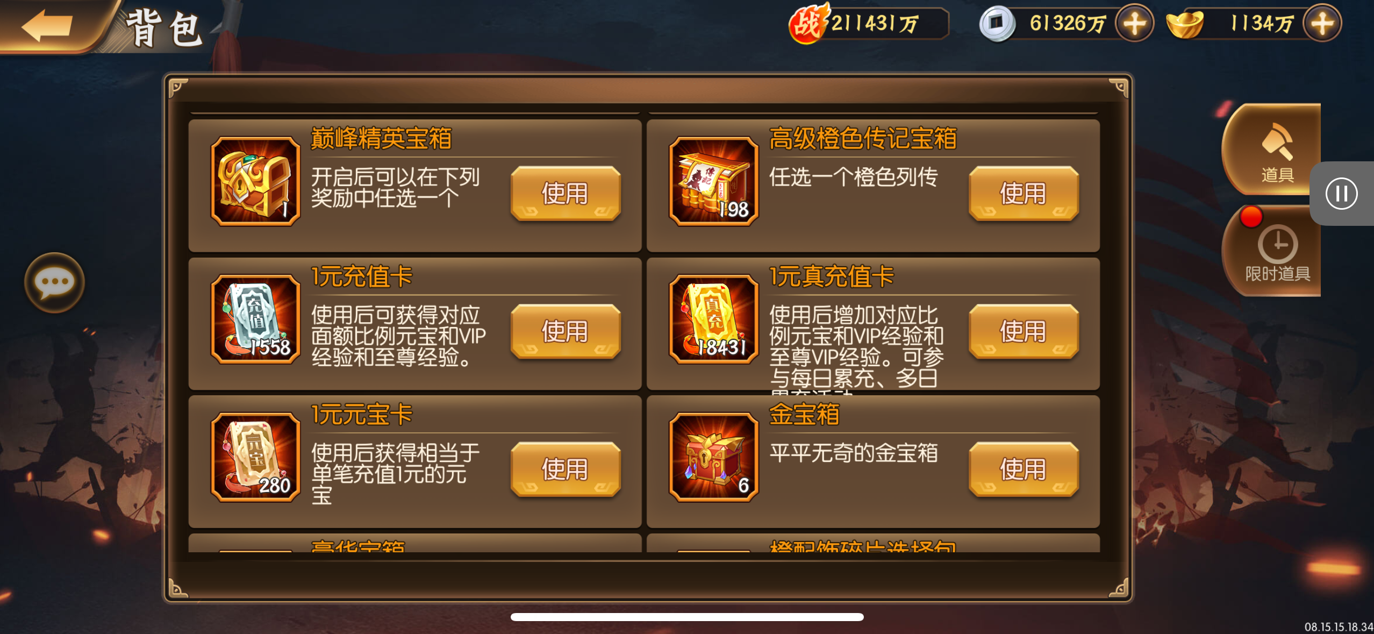Use the 金宝箱 item

(1024, 469)
